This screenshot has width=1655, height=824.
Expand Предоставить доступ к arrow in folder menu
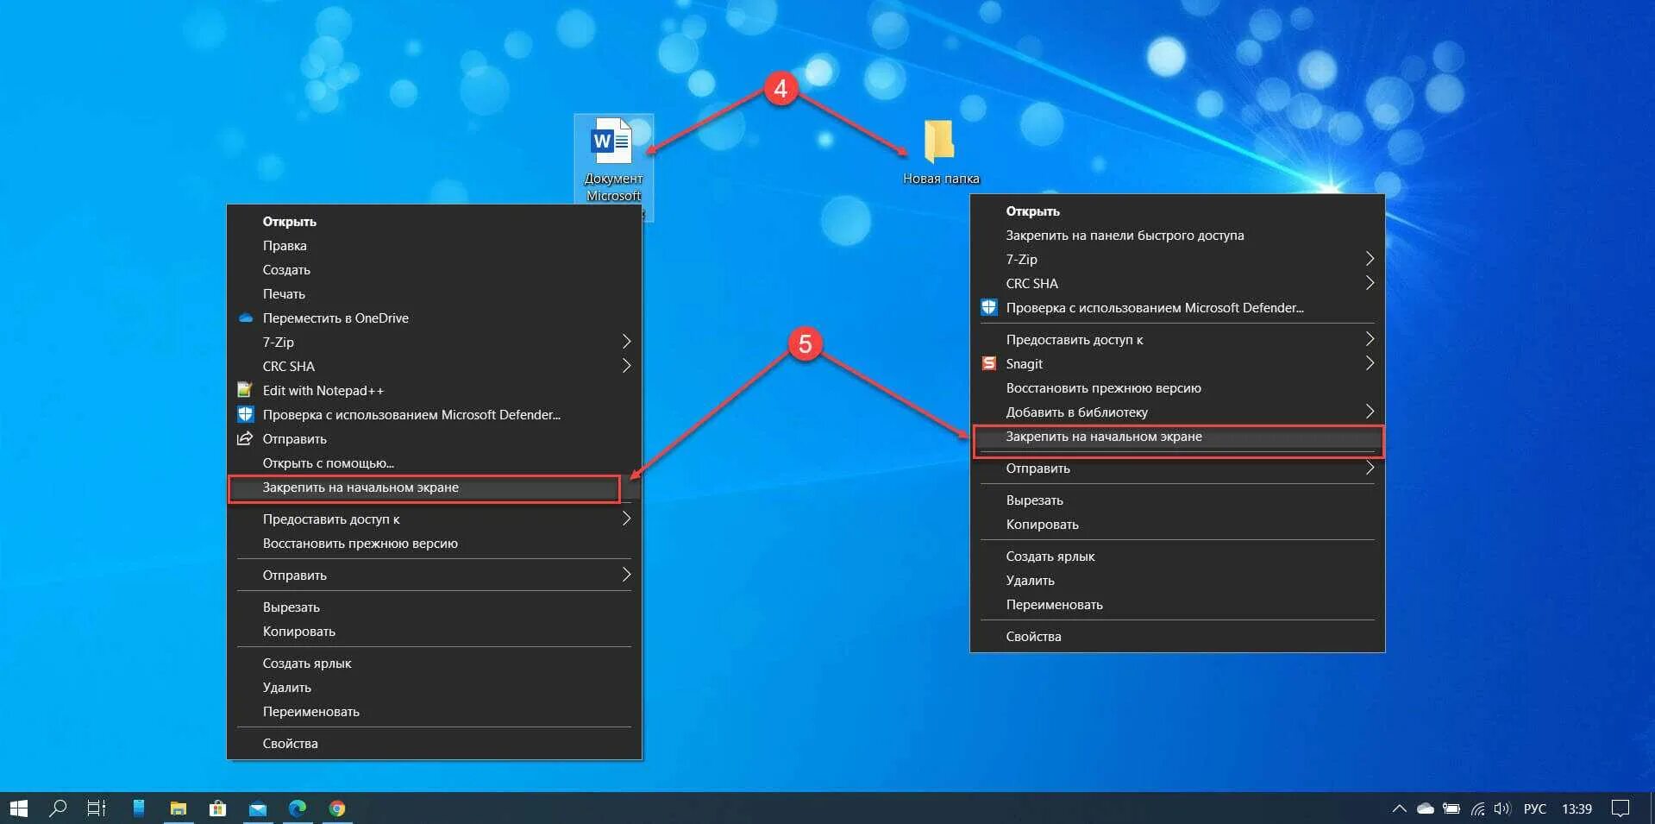1370,340
